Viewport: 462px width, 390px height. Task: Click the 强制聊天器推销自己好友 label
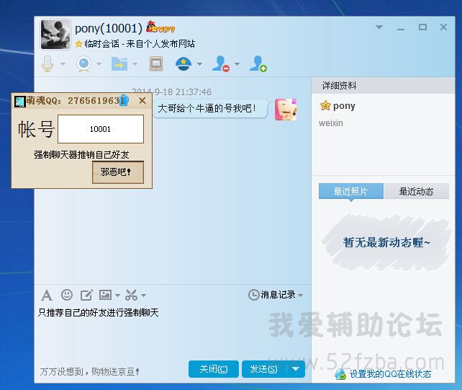(x=81, y=154)
